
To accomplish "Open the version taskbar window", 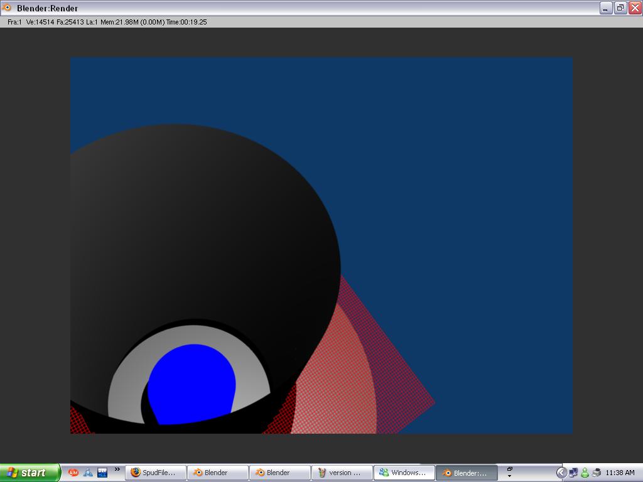I will click(x=342, y=473).
